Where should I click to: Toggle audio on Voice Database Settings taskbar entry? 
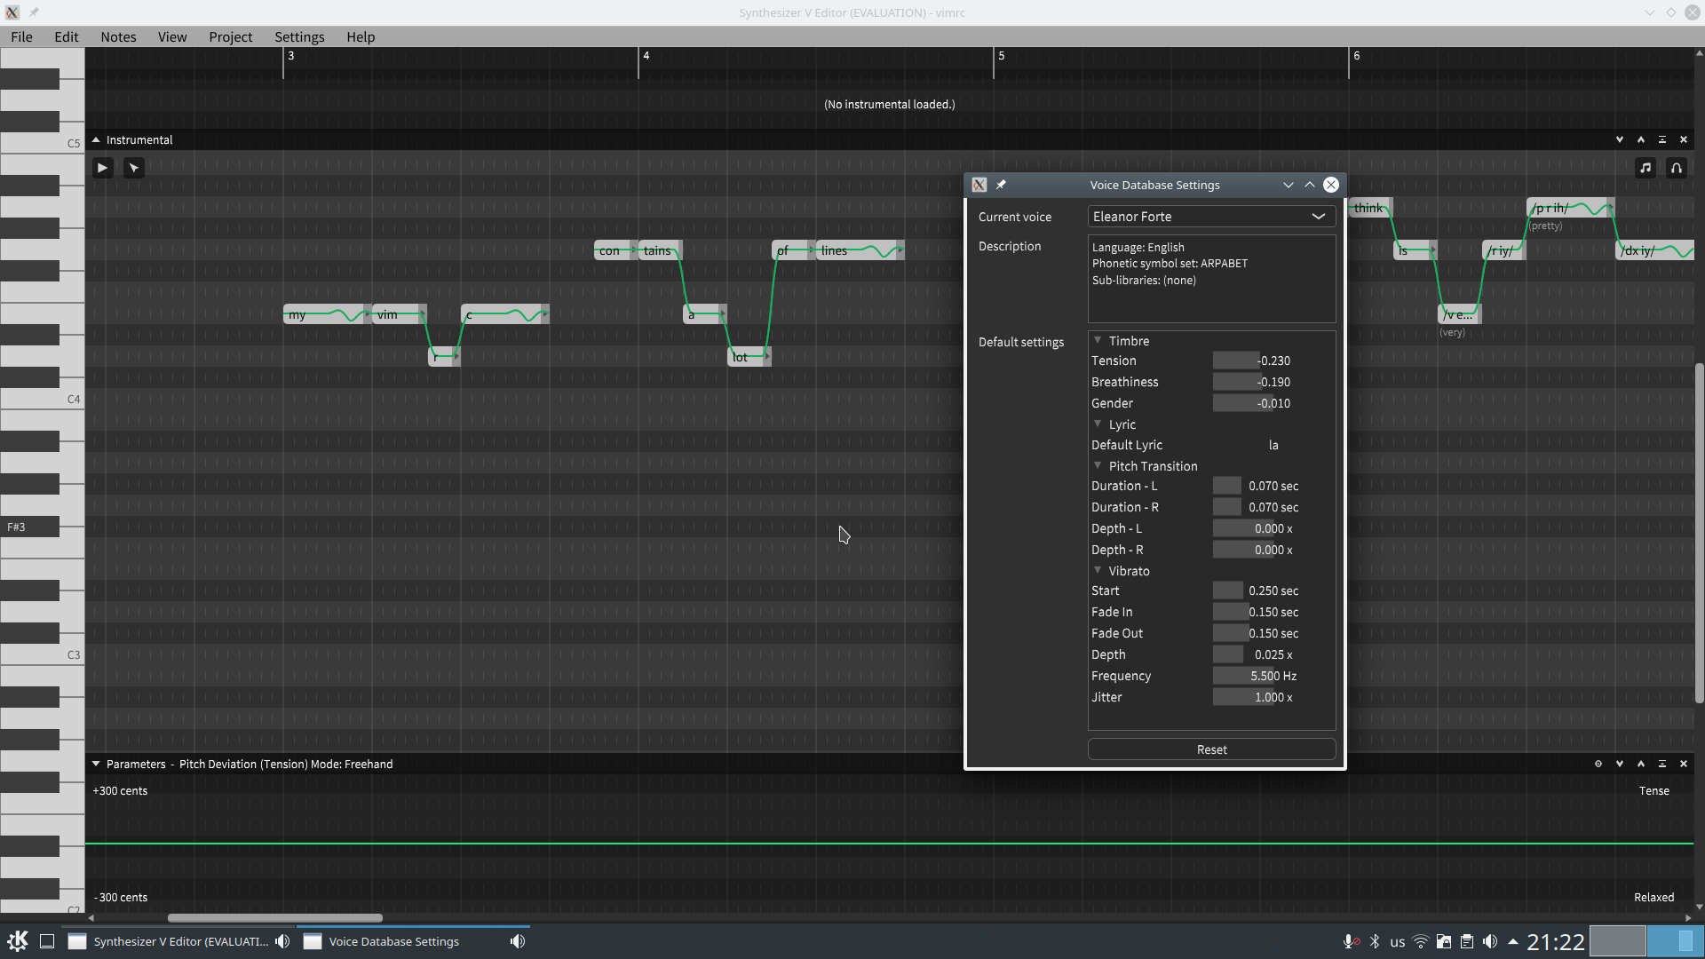tap(518, 941)
